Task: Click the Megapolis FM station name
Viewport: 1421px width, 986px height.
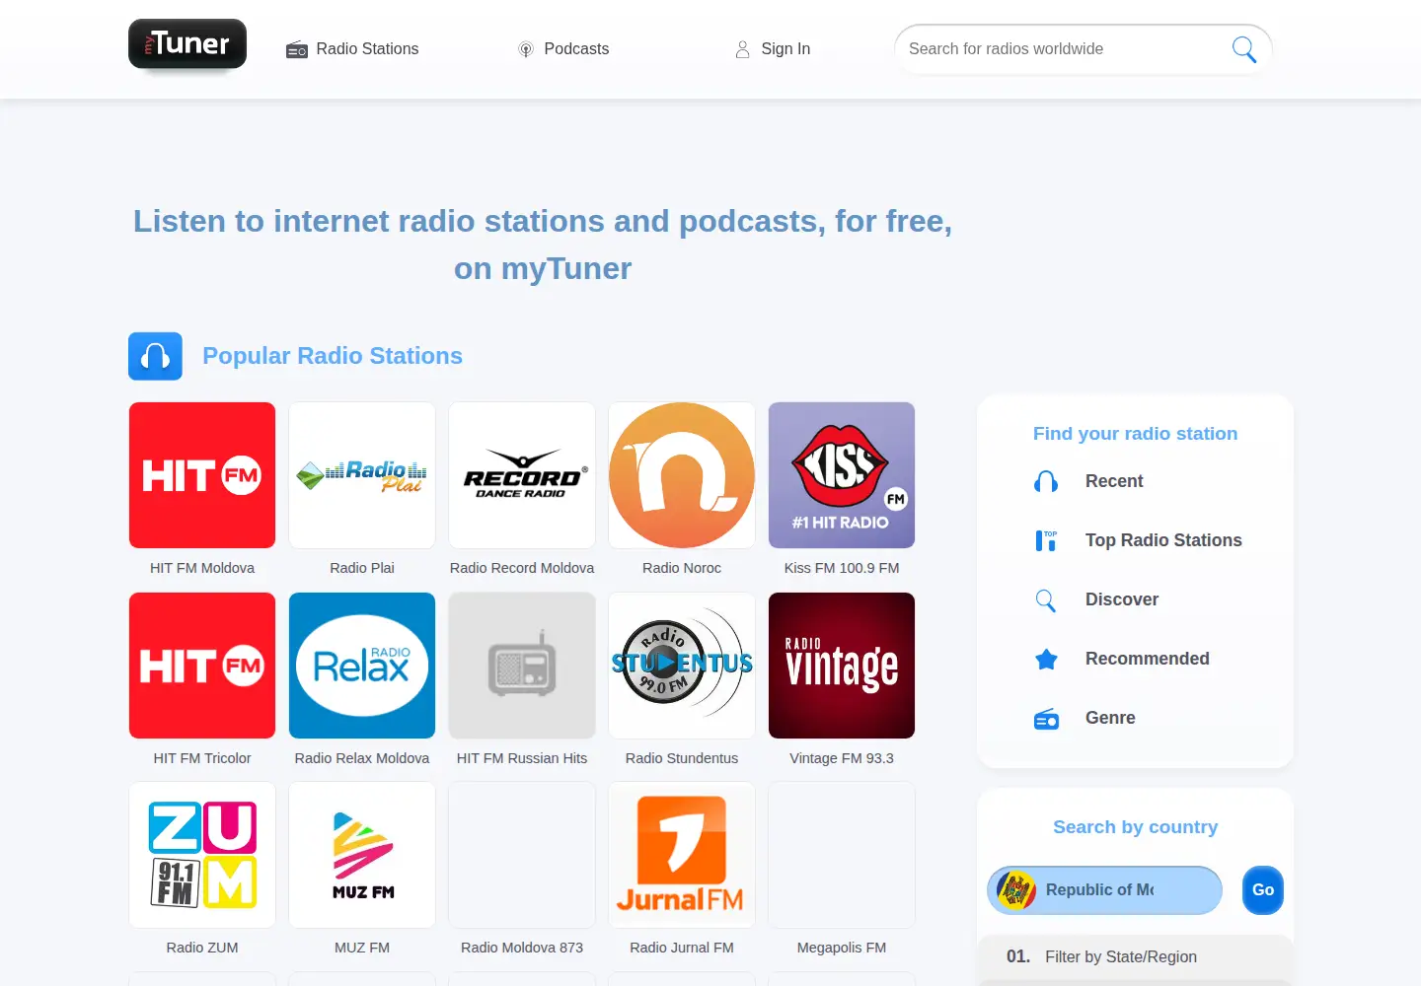Action: (x=842, y=948)
